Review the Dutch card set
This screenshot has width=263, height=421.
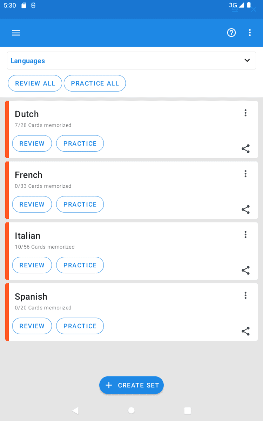32,143
